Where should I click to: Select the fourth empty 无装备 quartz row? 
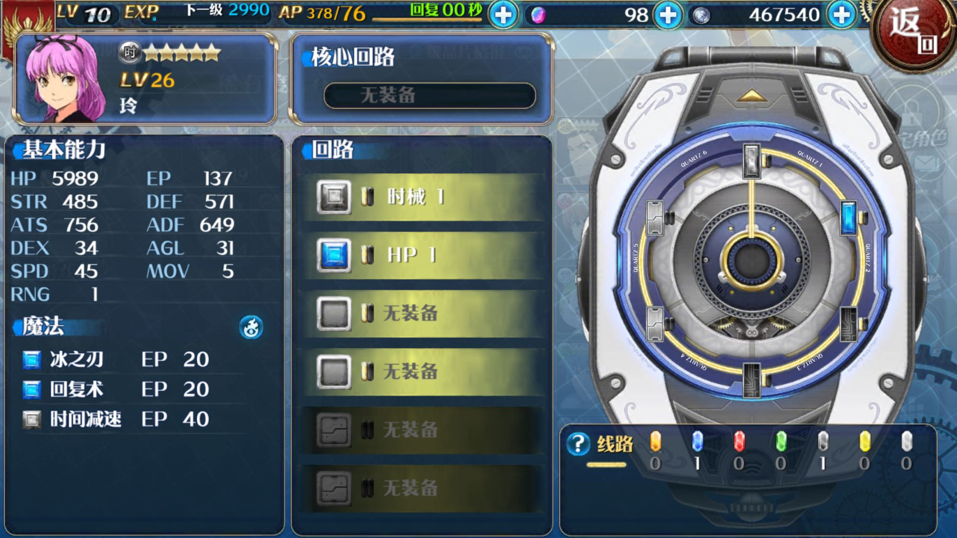[423, 372]
